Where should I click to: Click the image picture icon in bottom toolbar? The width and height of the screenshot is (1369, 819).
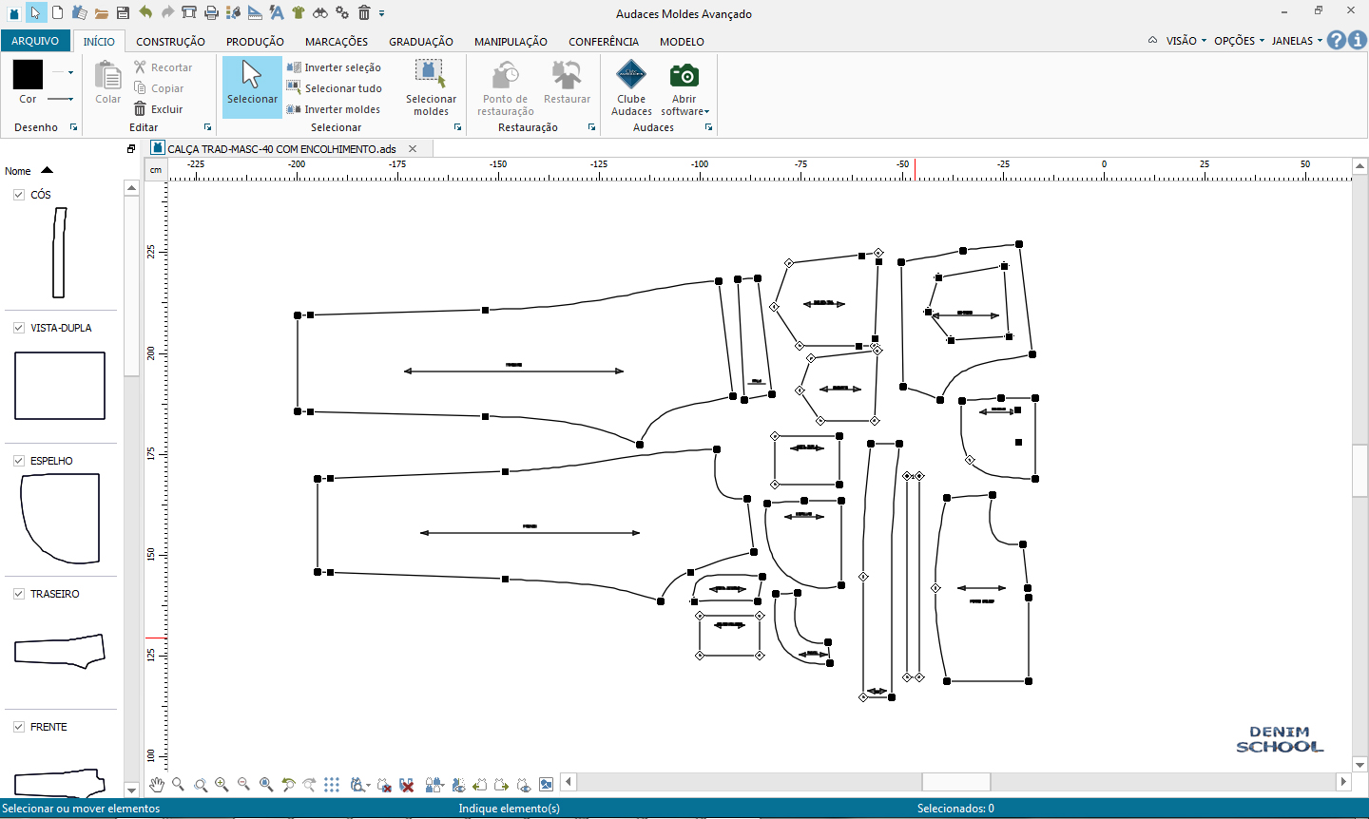546,785
